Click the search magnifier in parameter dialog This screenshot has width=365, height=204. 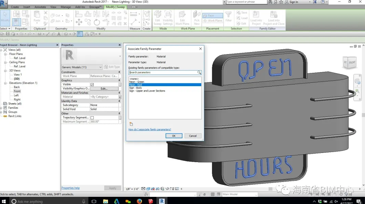(199, 73)
